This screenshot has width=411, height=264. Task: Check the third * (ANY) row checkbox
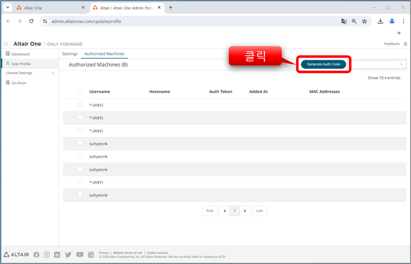click(80, 130)
